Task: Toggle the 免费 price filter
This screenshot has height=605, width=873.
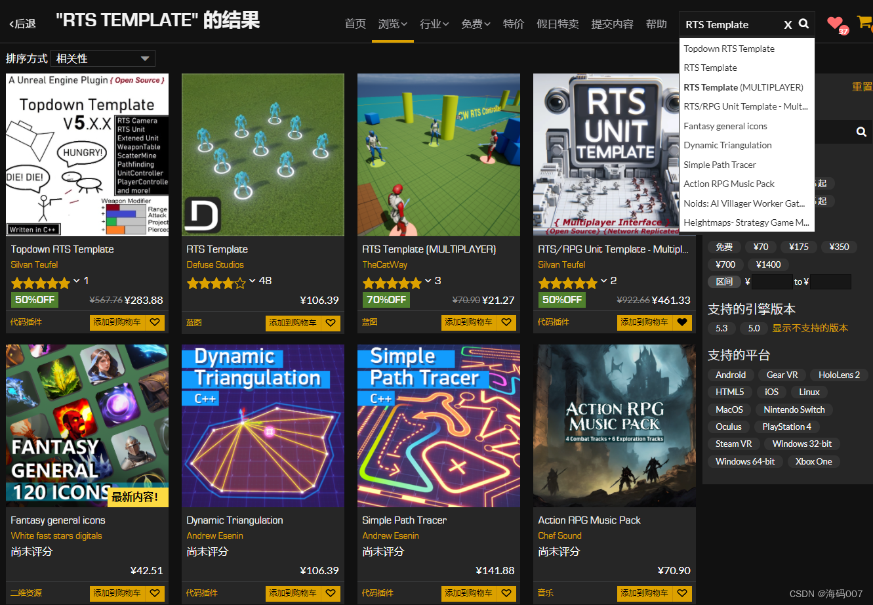Action: tap(724, 247)
